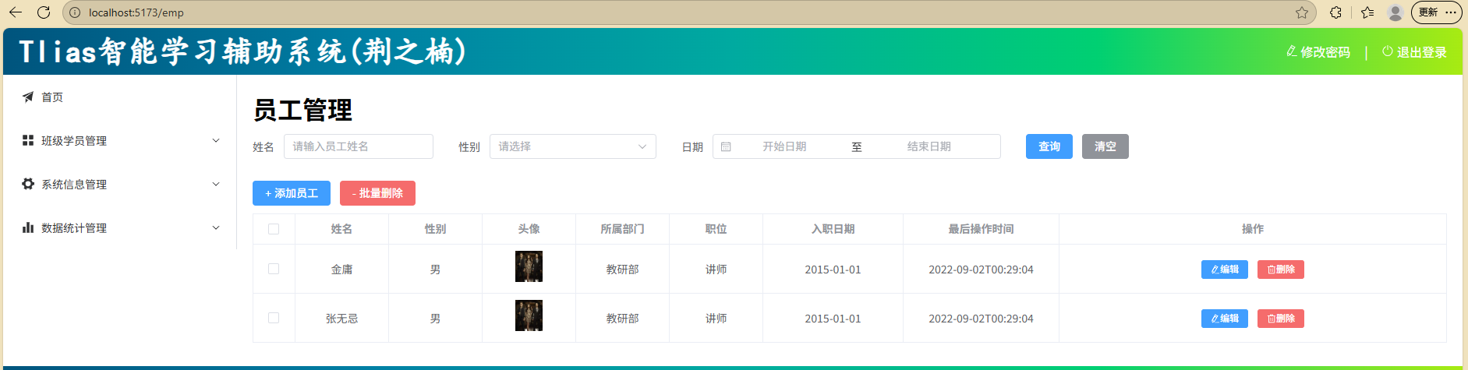Focus the 请输入员工姓名 input field
The height and width of the screenshot is (370, 1468).
(x=359, y=146)
